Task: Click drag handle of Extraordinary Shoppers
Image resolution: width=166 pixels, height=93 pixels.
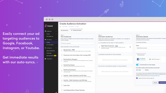Action: pyautogui.click(x=62, y=60)
